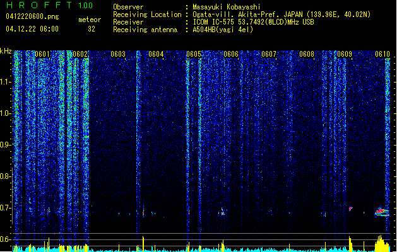Click the Receiving antenna label
The height and width of the screenshot is (252, 397).
click(x=145, y=30)
